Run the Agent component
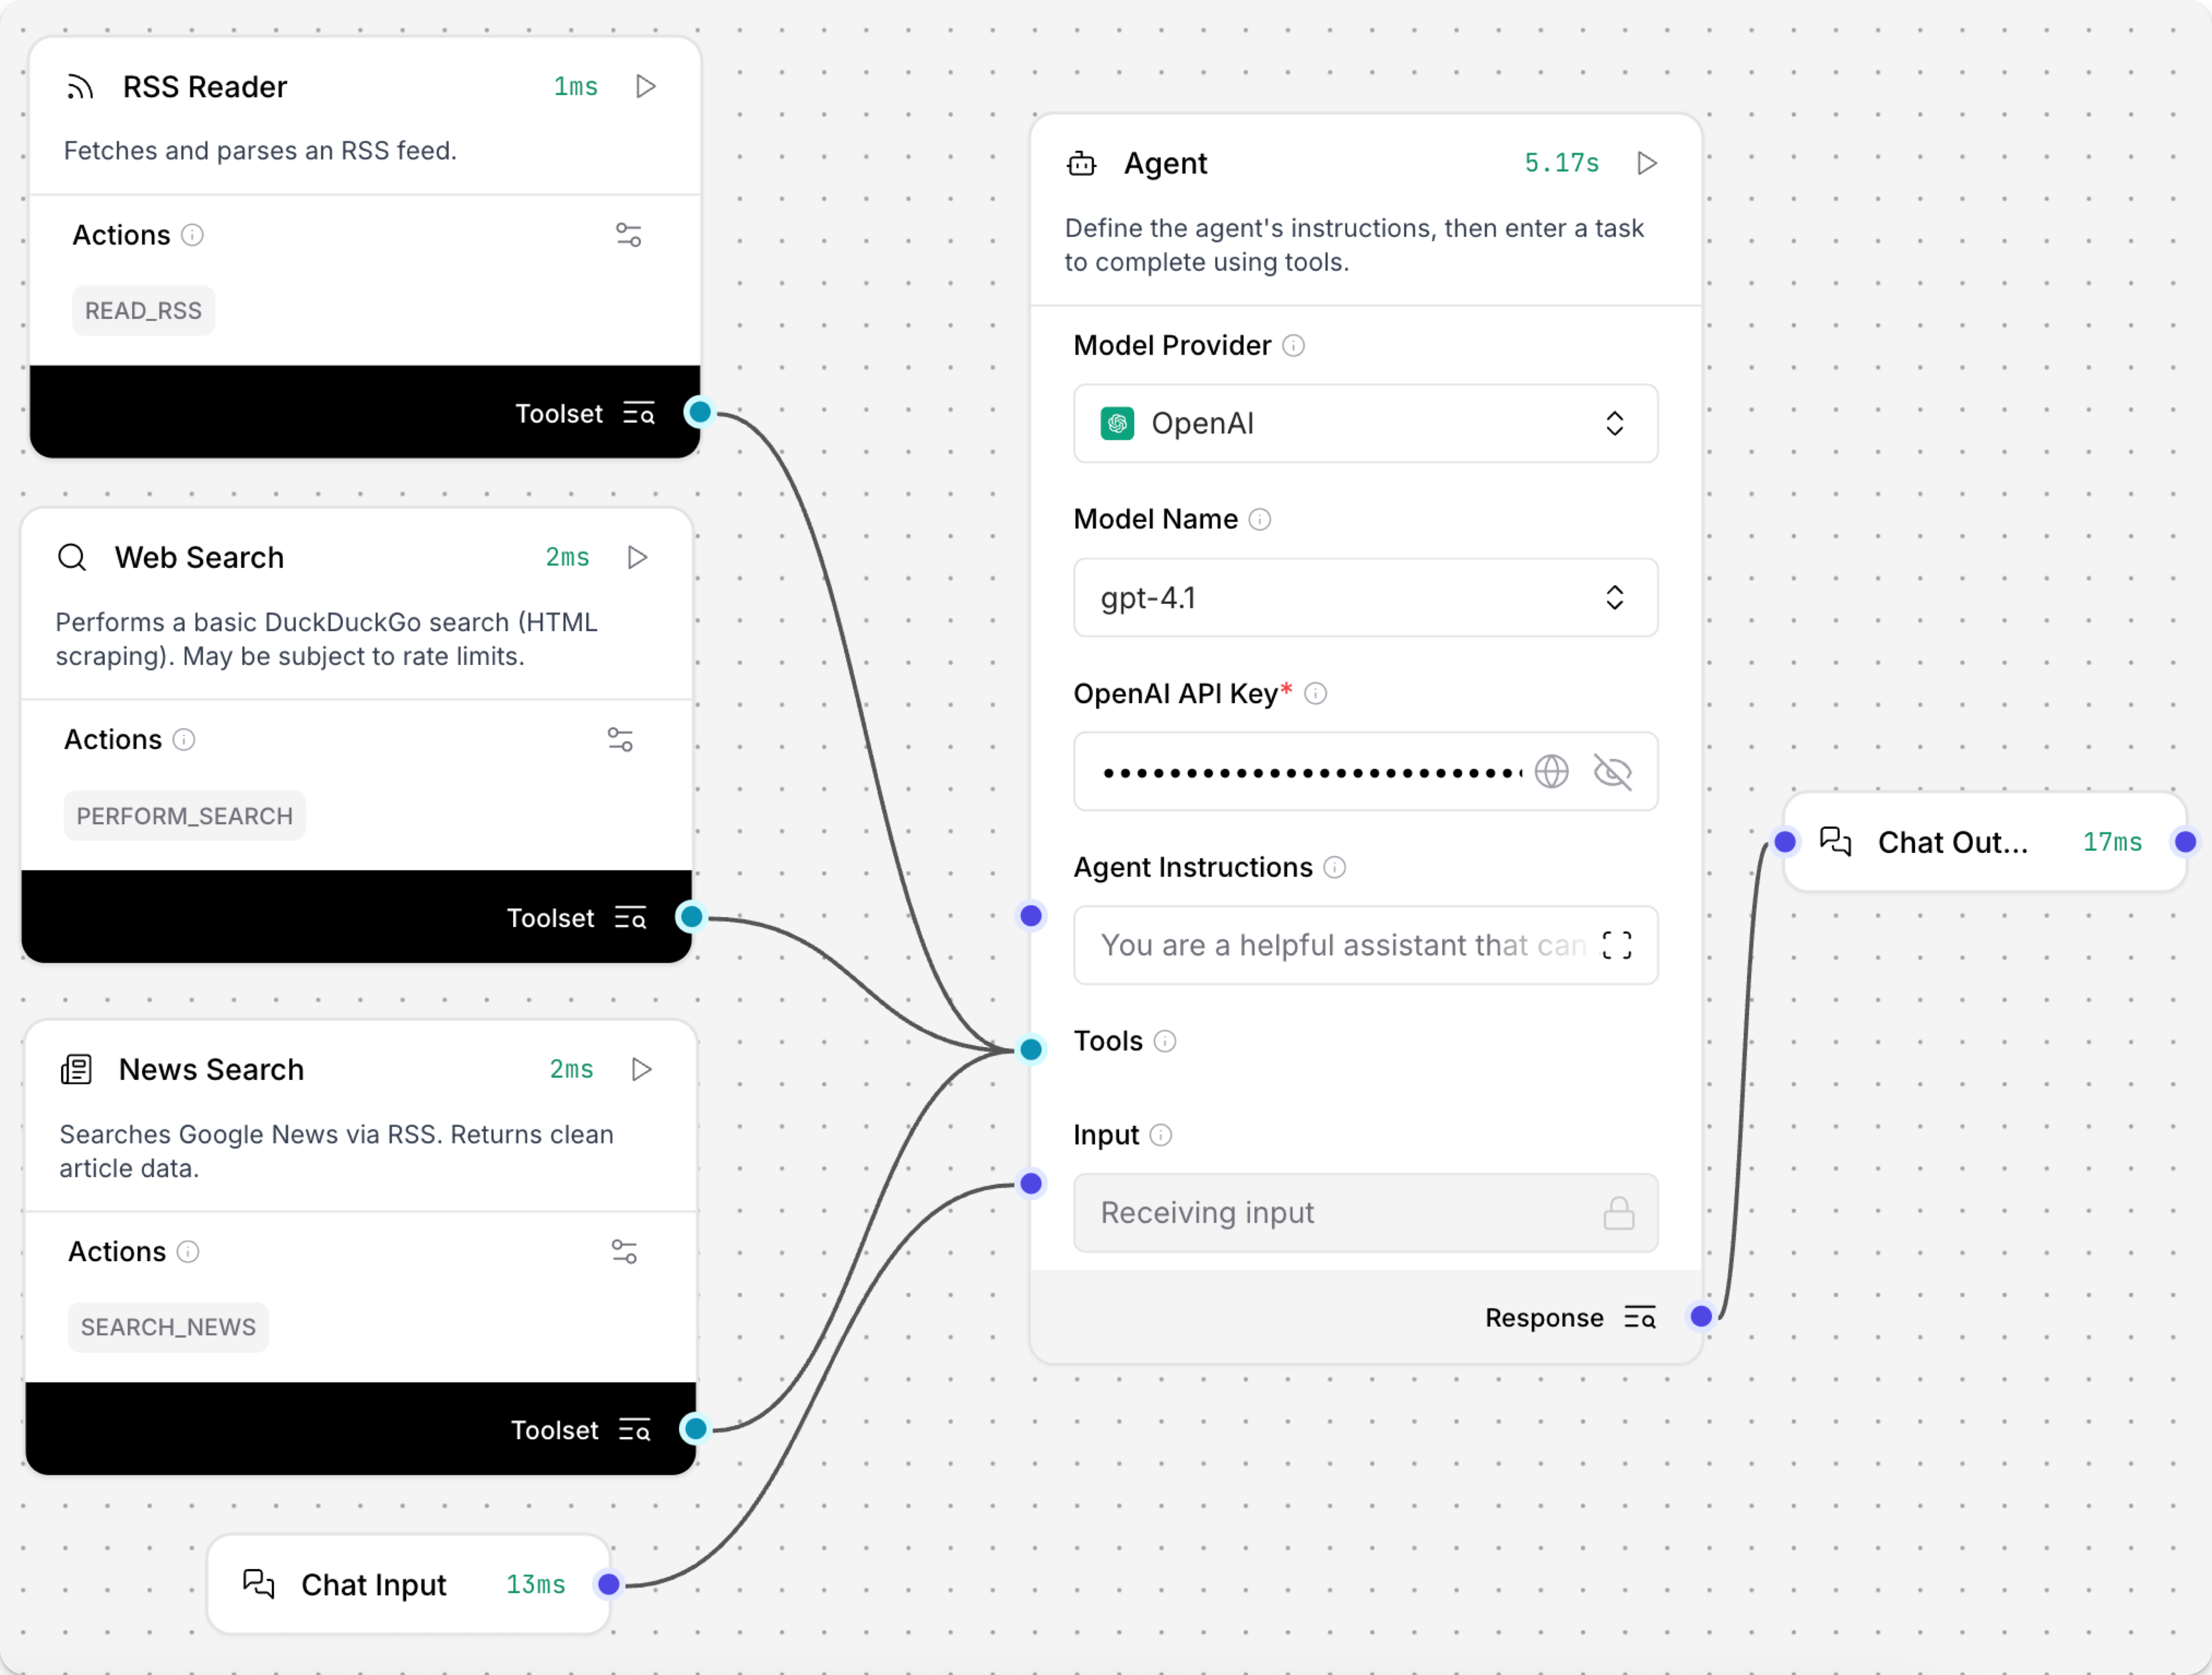This screenshot has width=2212, height=1675. tap(1647, 163)
